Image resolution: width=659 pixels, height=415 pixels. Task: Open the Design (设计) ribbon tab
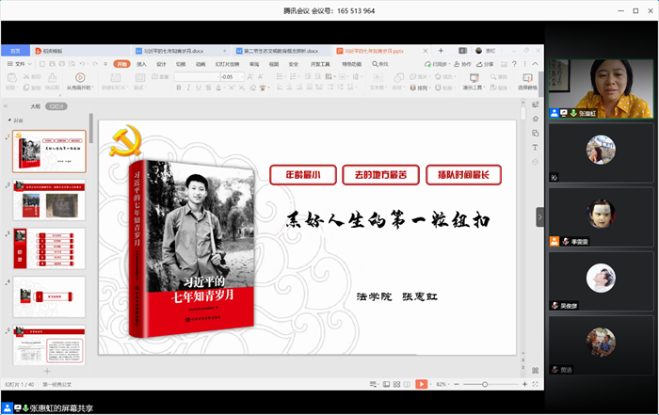point(161,64)
